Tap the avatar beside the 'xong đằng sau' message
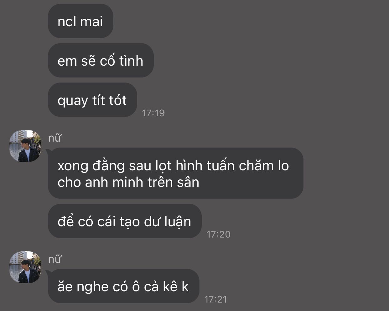The width and height of the screenshot is (389, 311). point(25,146)
